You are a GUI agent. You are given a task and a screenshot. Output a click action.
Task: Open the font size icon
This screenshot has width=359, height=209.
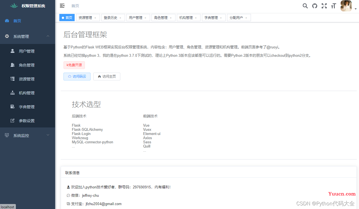point(334,6)
